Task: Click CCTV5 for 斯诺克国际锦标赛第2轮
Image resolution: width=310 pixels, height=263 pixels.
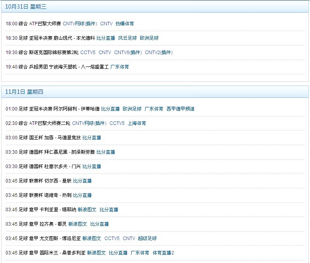Action: click(88, 53)
